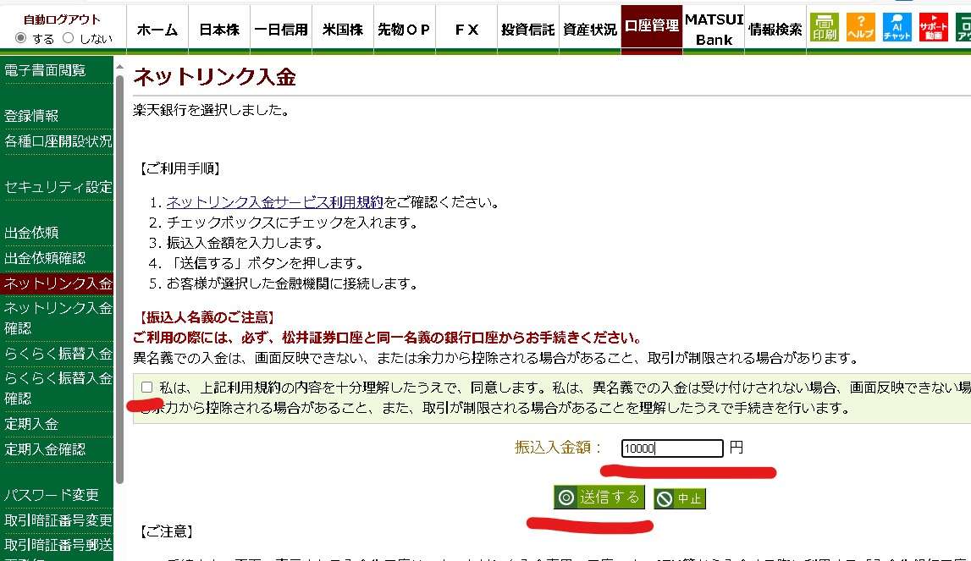
Task: Go to the ホーム tab
Action: [x=157, y=29]
